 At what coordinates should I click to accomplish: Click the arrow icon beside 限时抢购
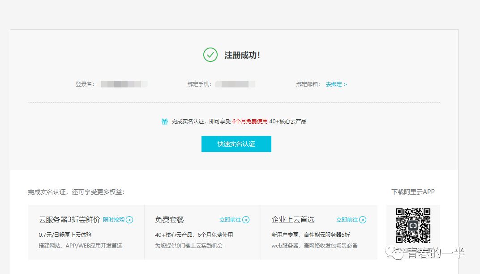pyautogui.click(x=129, y=220)
